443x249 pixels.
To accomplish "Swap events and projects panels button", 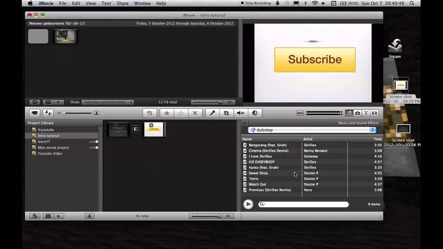I will pos(48,113).
